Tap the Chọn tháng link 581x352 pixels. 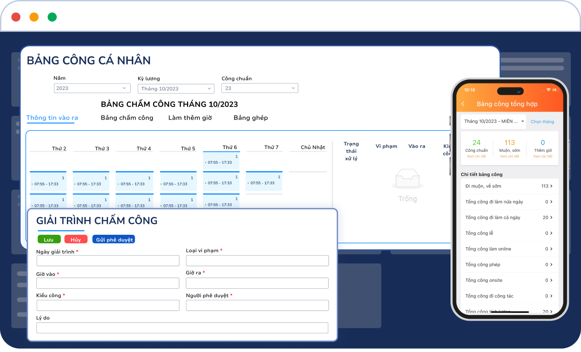(542, 122)
